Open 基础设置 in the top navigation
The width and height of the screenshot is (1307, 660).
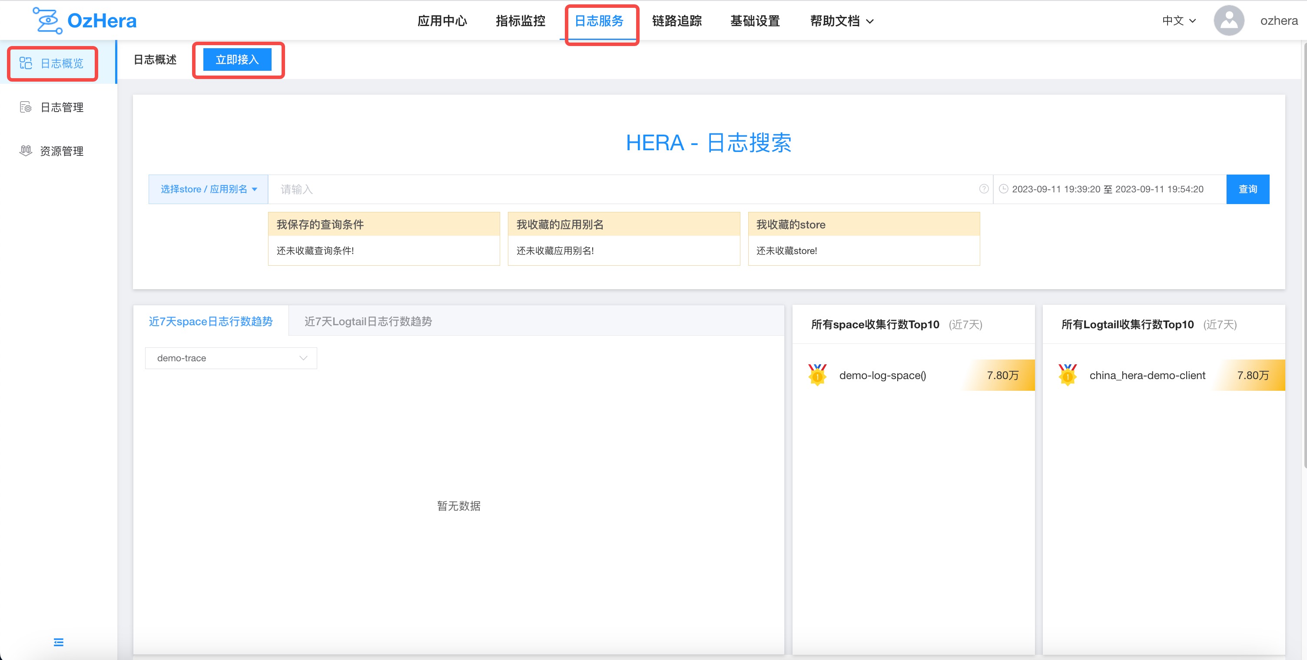tap(755, 21)
